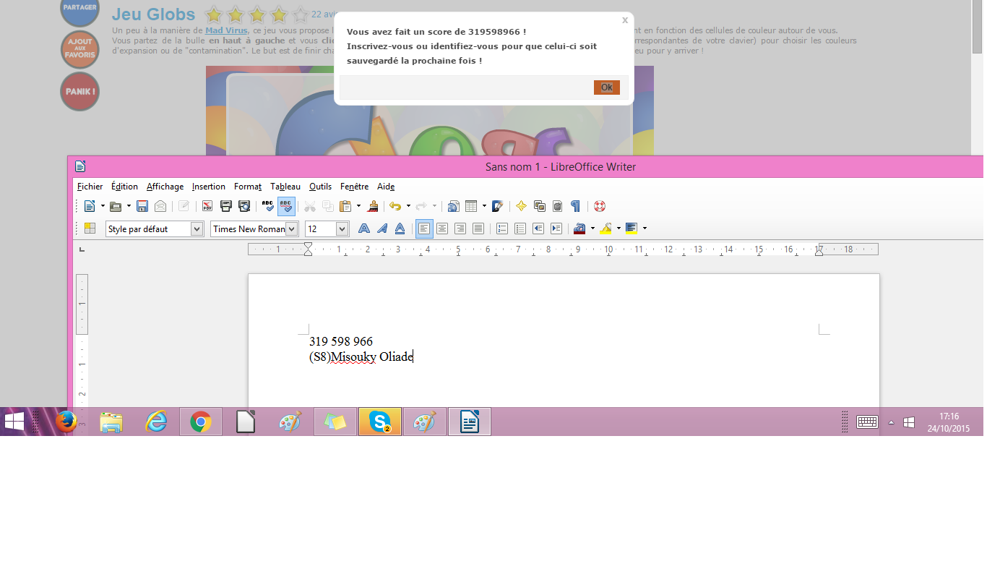987x564 pixels.
Task: Open the highlighting color picker arrow
Action: coord(619,228)
